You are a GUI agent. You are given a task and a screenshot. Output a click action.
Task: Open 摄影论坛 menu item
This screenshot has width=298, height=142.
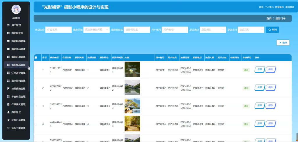coord(16,112)
